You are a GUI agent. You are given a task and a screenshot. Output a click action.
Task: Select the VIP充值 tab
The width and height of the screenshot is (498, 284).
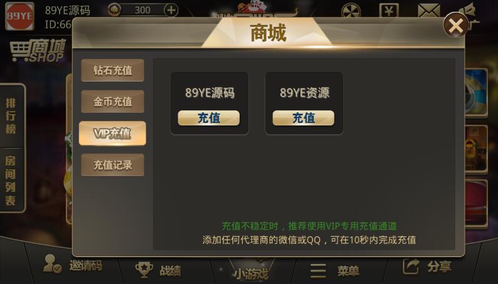click(x=112, y=134)
